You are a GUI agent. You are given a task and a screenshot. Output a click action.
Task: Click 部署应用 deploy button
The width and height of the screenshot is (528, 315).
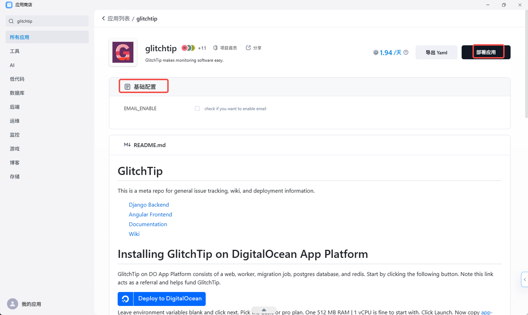pyautogui.click(x=486, y=52)
